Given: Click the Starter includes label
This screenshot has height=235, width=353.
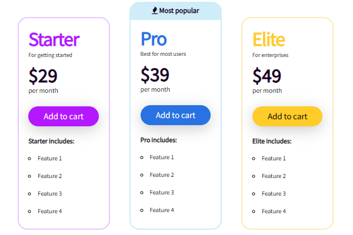Looking at the screenshot, I should pyautogui.click(x=51, y=141).
